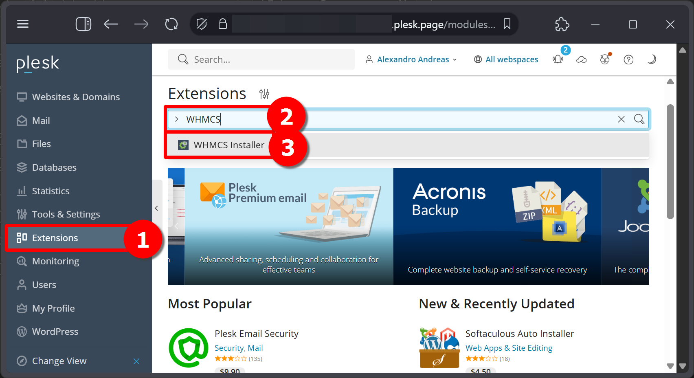
Task: Open the Softaculous Auto Installer title
Action: pyautogui.click(x=520, y=334)
